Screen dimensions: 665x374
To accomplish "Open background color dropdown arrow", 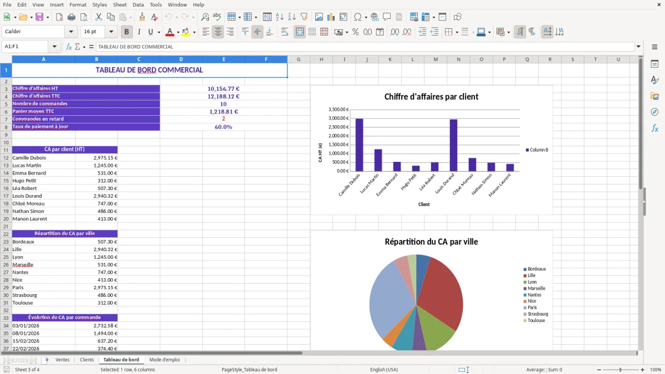I will [x=194, y=32].
